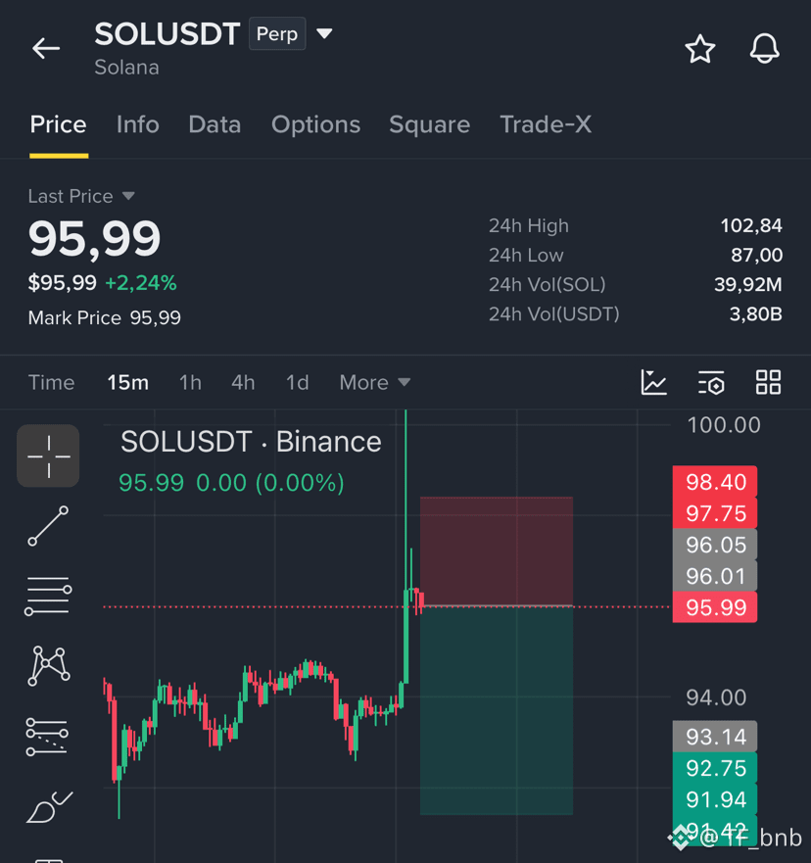Image resolution: width=811 pixels, height=863 pixels.
Task: Switch to the Info tab
Action: (137, 124)
